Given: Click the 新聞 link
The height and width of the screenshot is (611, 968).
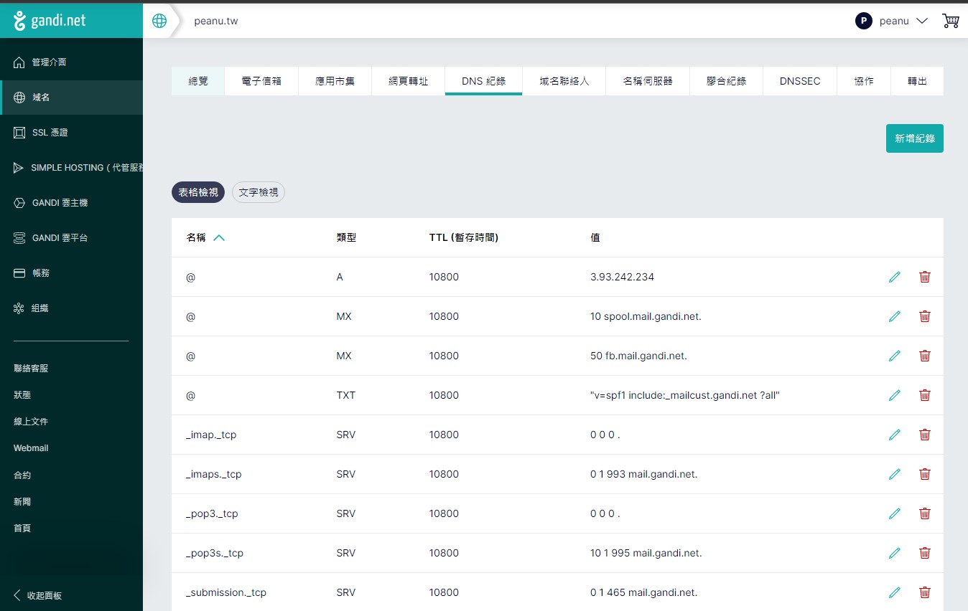Looking at the screenshot, I should [22, 502].
